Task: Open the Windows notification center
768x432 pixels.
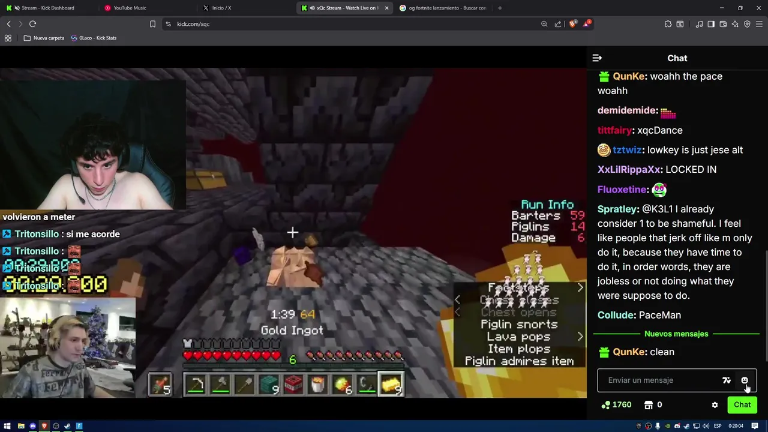Action: click(755, 426)
